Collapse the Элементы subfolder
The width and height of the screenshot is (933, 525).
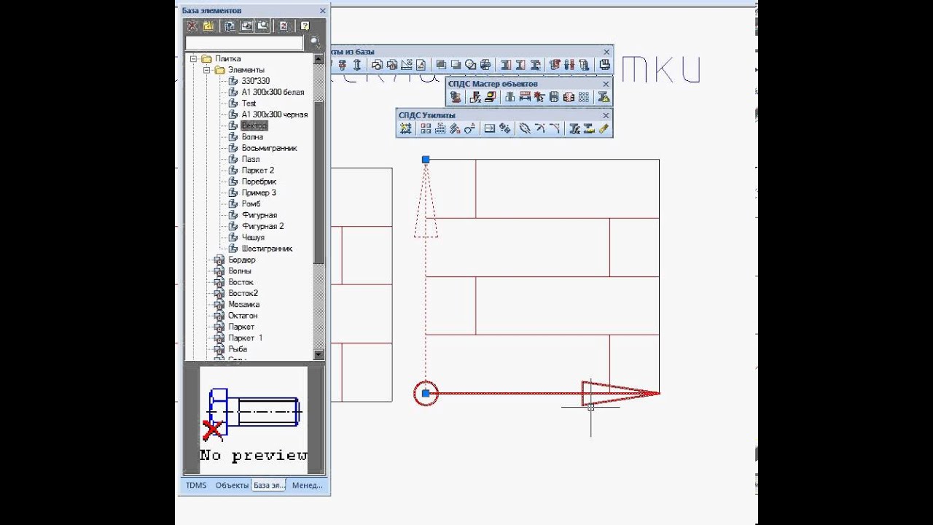(206, 70)
